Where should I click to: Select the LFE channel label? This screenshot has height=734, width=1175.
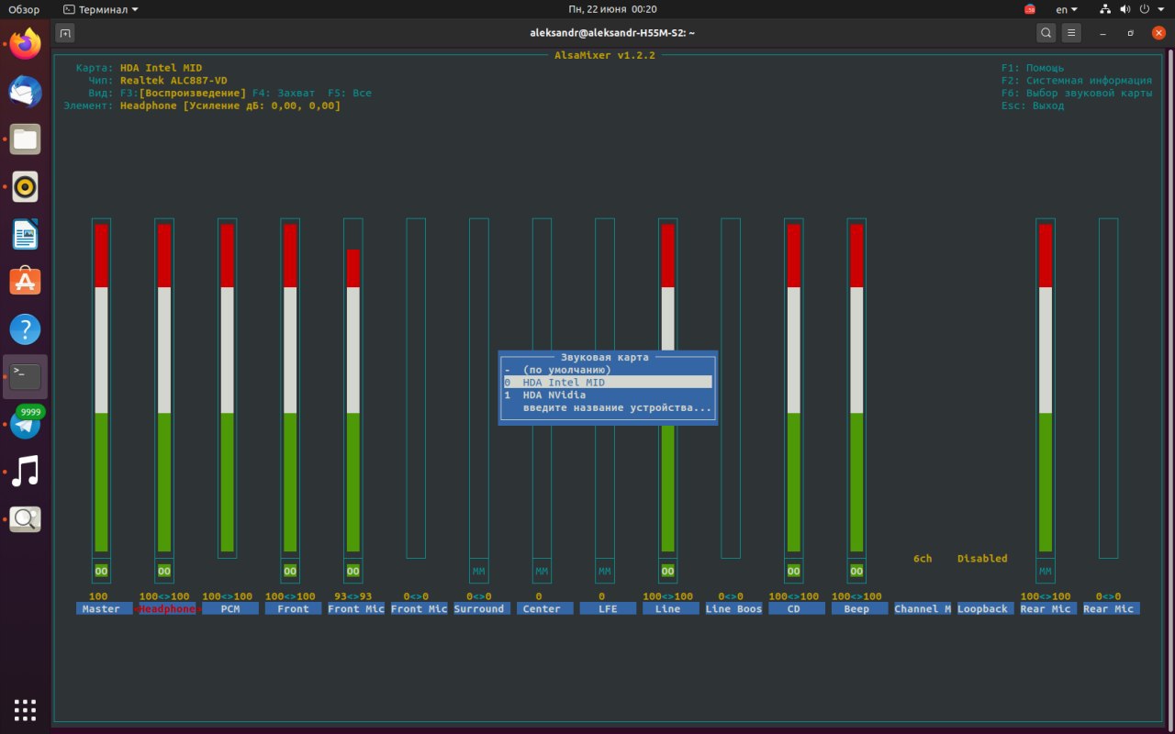[608, 609]
